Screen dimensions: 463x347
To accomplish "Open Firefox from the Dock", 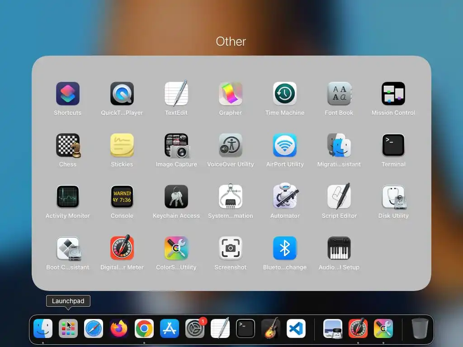I will [x=119, y=328].
